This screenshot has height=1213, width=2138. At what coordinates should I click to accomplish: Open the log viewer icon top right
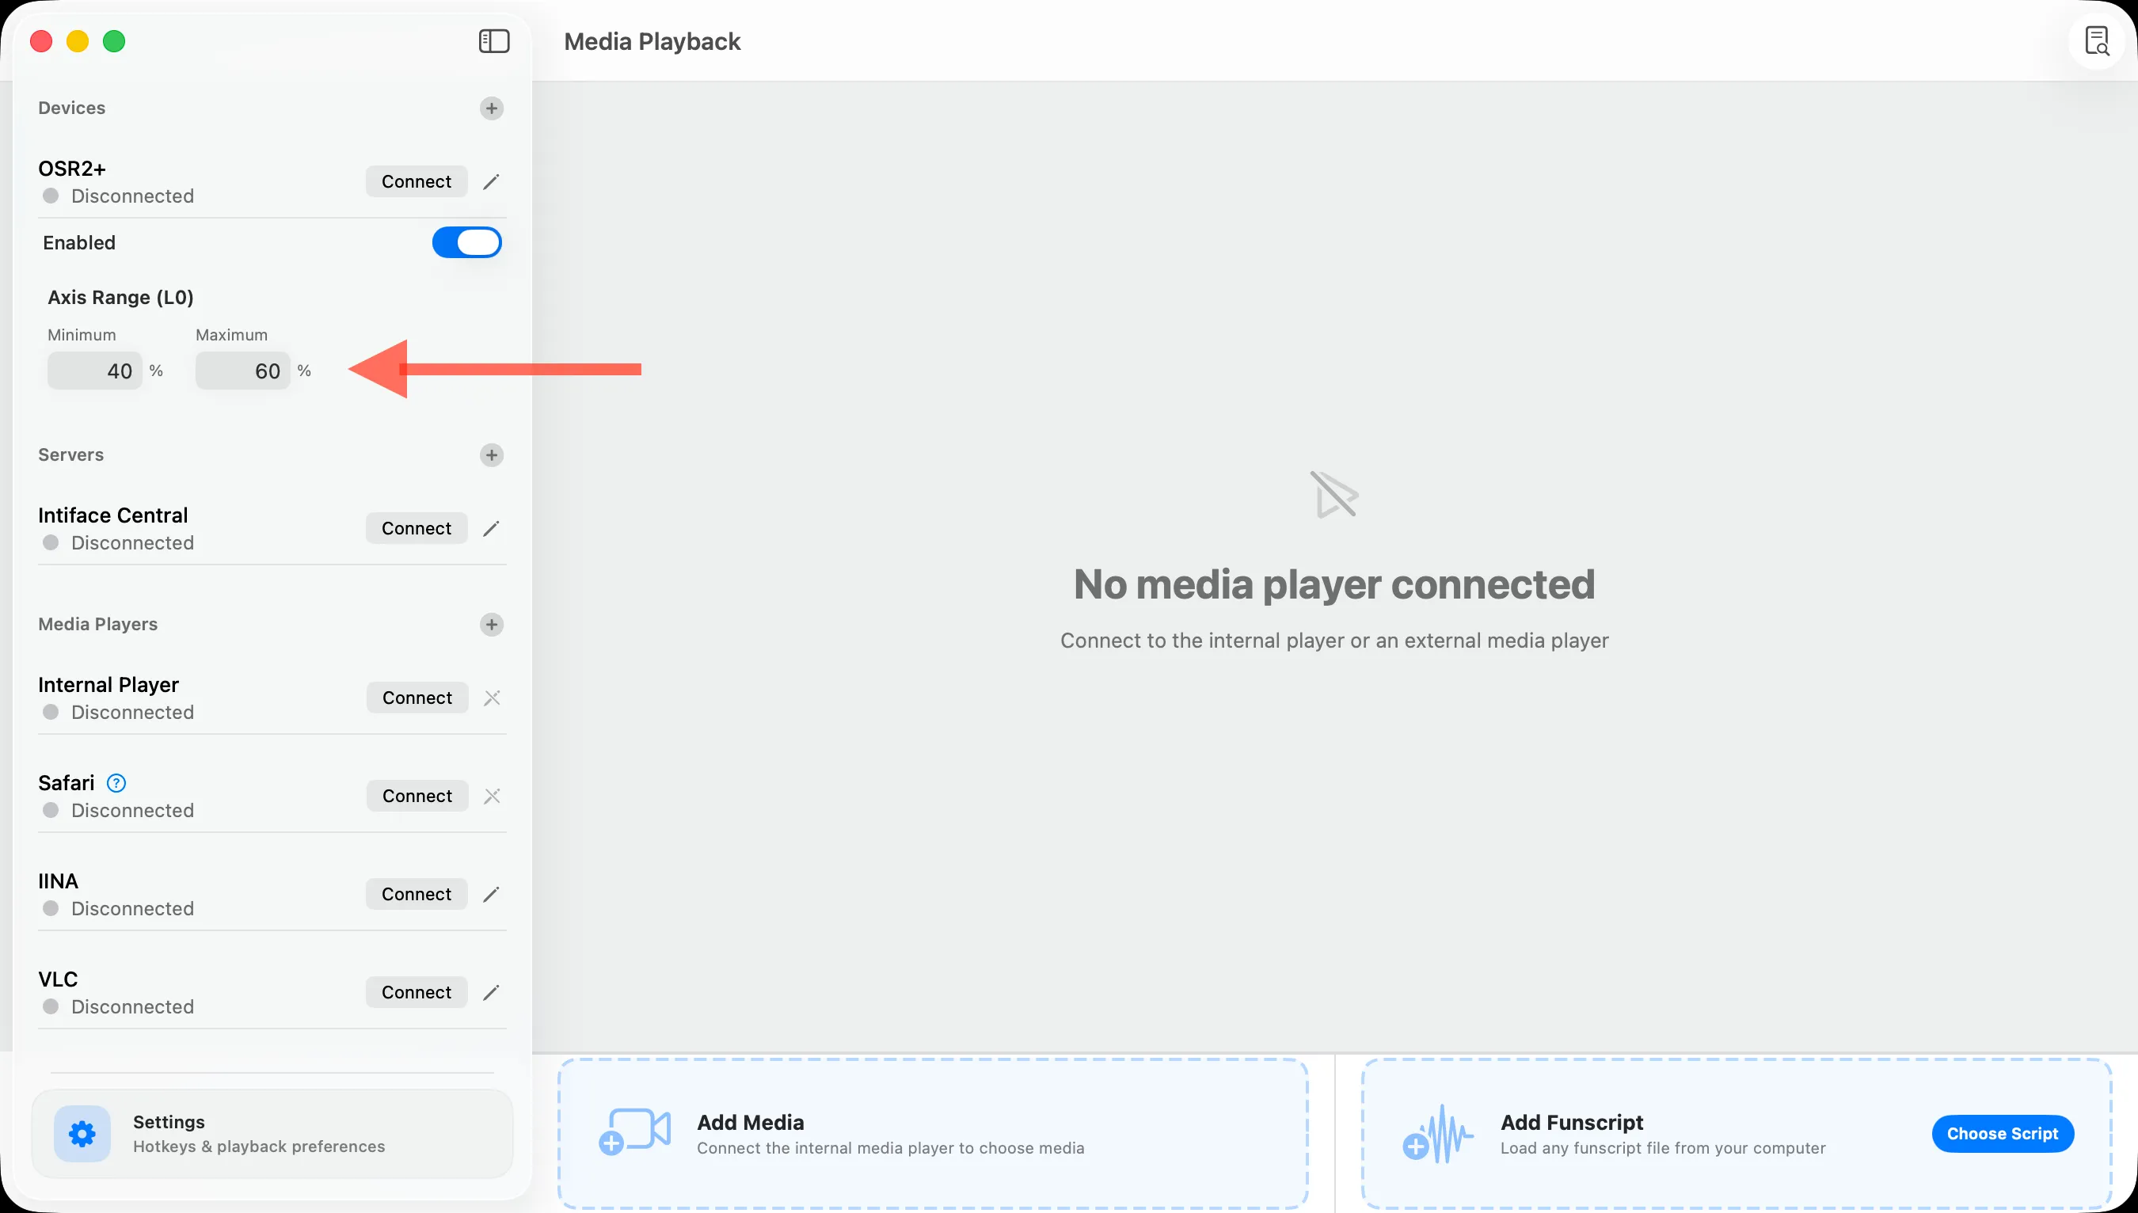point(2096,41)
